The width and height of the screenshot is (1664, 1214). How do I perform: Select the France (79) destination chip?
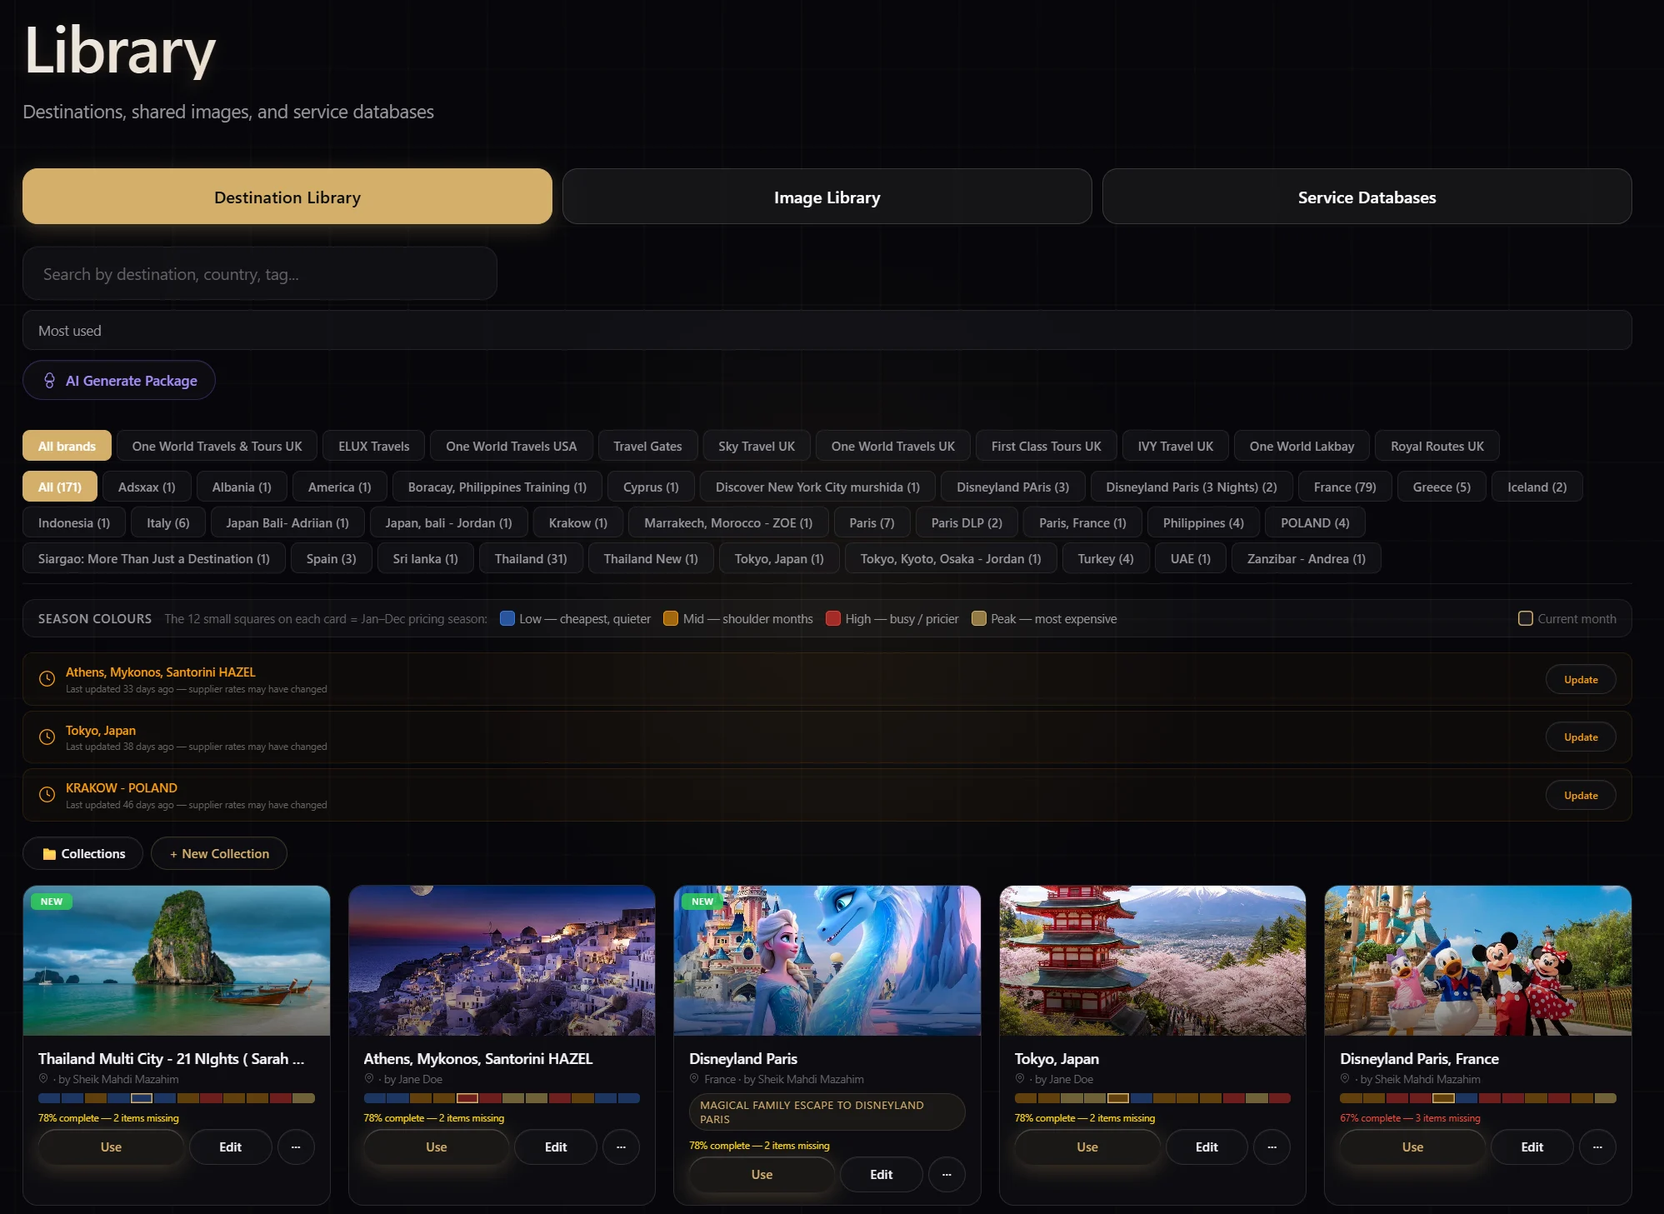pyautogui.click(x=1345, y=487)
